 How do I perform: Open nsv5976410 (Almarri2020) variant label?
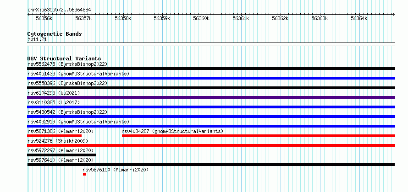point(61,160)
